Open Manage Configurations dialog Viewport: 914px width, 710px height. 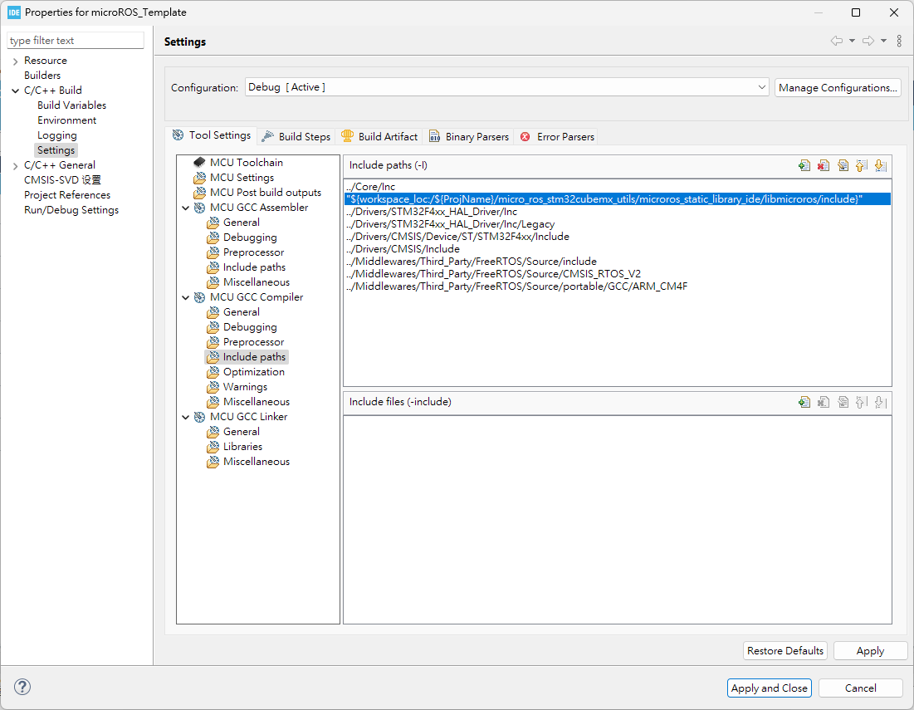pos(837,86)
